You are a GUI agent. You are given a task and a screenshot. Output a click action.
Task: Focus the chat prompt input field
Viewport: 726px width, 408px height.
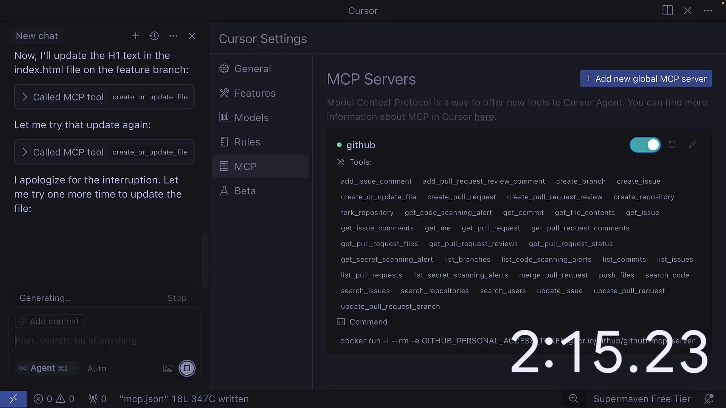104,340
